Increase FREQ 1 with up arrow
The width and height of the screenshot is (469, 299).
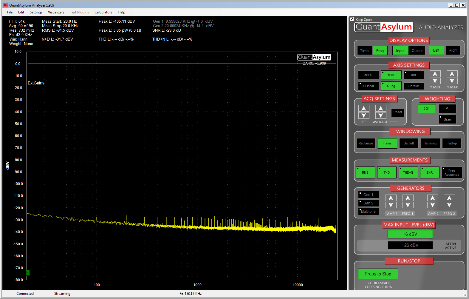tap(408, 198)
